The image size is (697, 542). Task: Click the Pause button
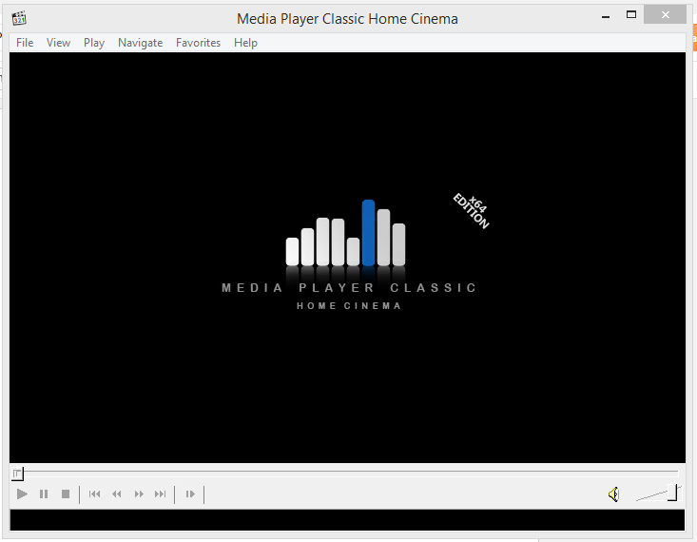tap(44, 494)
